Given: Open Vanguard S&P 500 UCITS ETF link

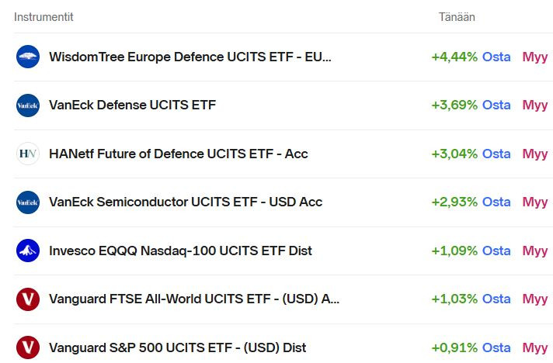Looking at the screenshot, I should tap(177, 347).
